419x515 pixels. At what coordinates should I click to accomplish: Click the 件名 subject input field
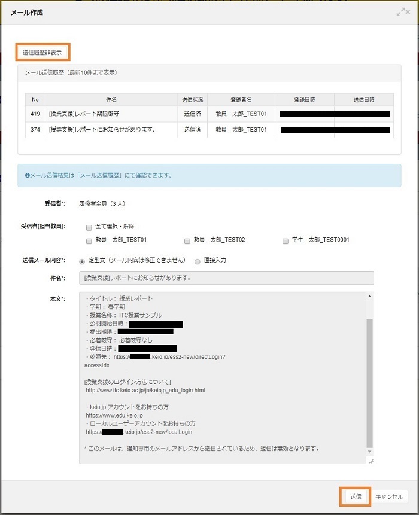tap(226, 278)
